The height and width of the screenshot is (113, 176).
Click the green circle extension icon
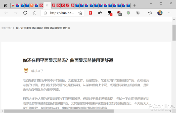tap(128, 13)
